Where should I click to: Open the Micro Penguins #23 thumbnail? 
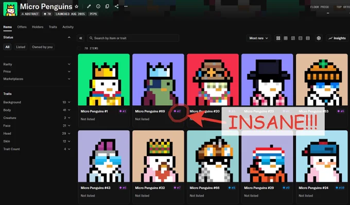[267, 80]
